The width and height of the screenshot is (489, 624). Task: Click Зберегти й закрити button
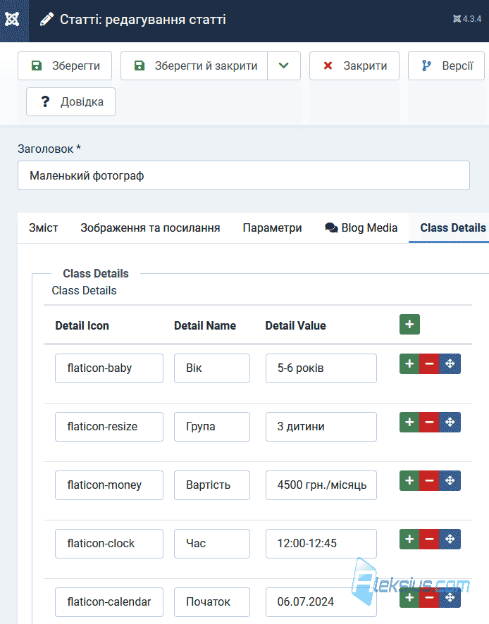click(x=194, y=65)
